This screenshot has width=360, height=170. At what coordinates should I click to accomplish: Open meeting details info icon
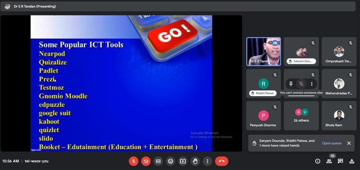point(318,161)
